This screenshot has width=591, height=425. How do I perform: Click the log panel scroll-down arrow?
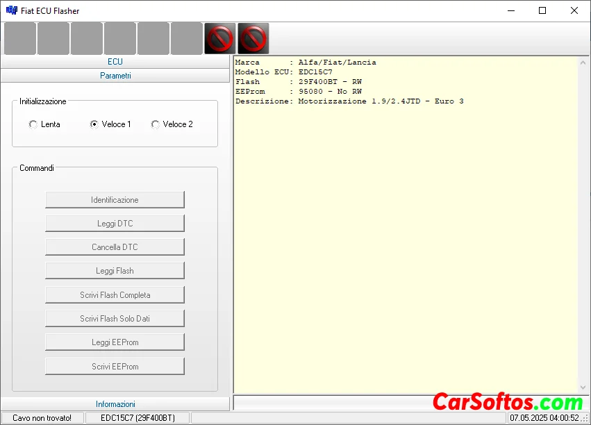(583, 387)
